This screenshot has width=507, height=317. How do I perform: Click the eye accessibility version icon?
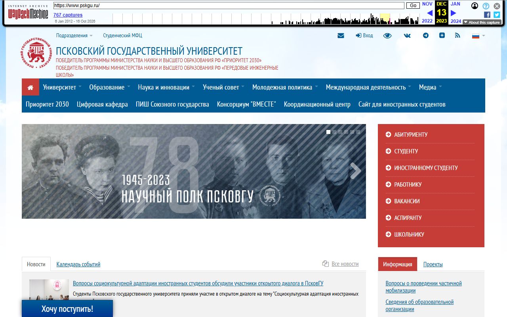(387, 36)
